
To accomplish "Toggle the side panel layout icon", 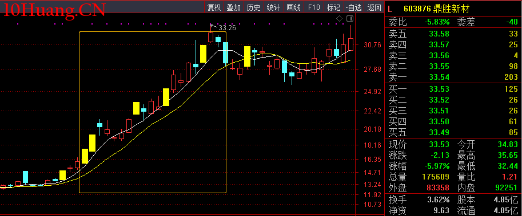I will [350, 18].
